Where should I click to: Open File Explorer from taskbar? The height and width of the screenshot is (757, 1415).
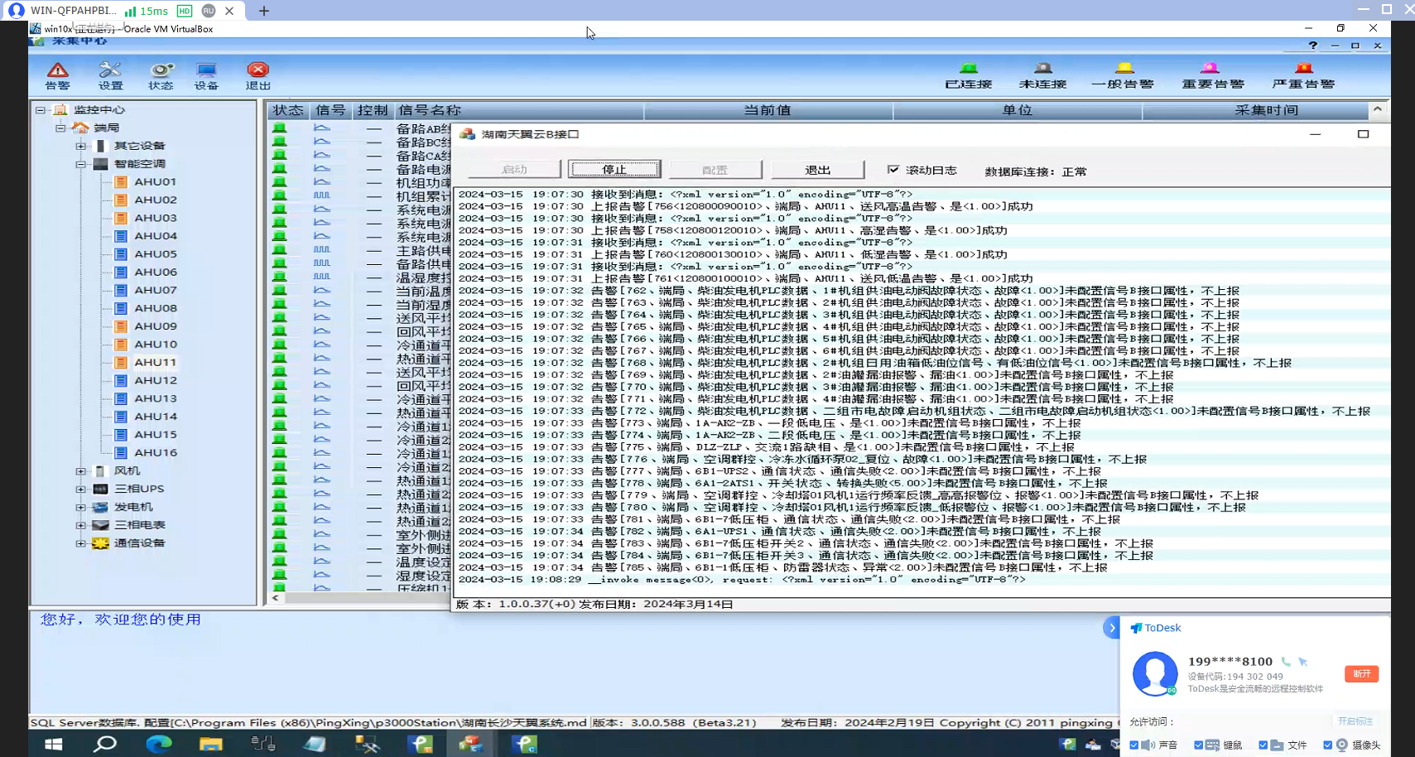[x=210, y=744]
